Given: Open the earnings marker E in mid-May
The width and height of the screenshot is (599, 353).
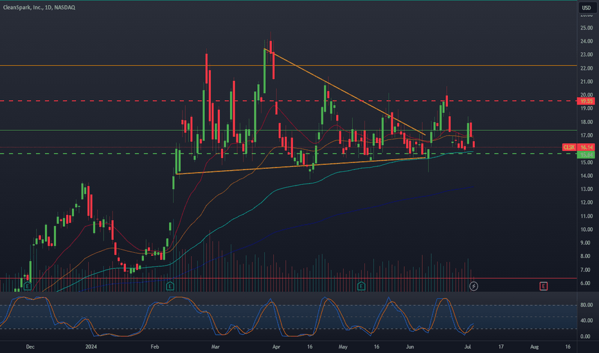Looking at the screenshot, I should (x=361, y=286).
